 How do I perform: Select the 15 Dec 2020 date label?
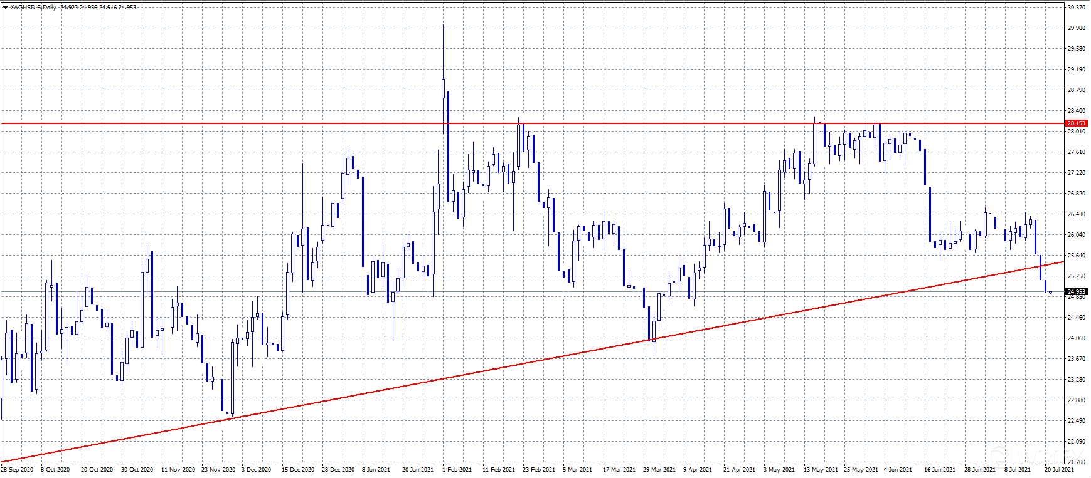(x=298, y=470)
